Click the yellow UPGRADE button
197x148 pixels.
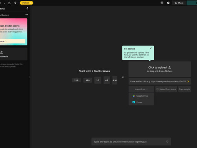coord(27,3)
